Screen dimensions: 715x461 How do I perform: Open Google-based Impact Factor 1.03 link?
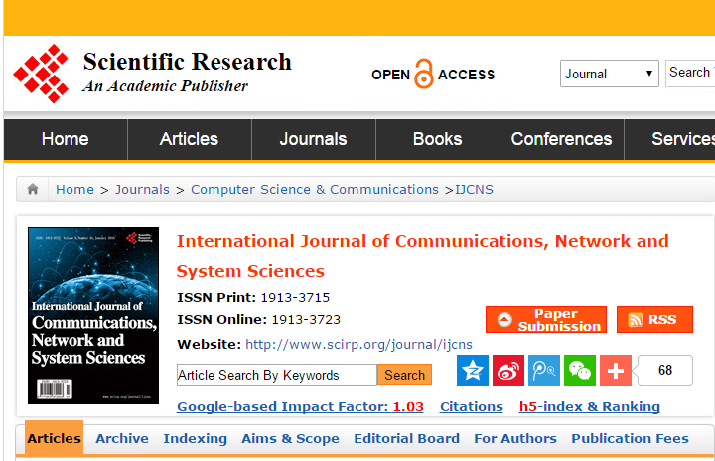pos(300,406)
